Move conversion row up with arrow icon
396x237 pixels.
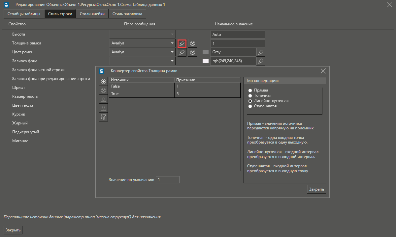click(103, 99)
